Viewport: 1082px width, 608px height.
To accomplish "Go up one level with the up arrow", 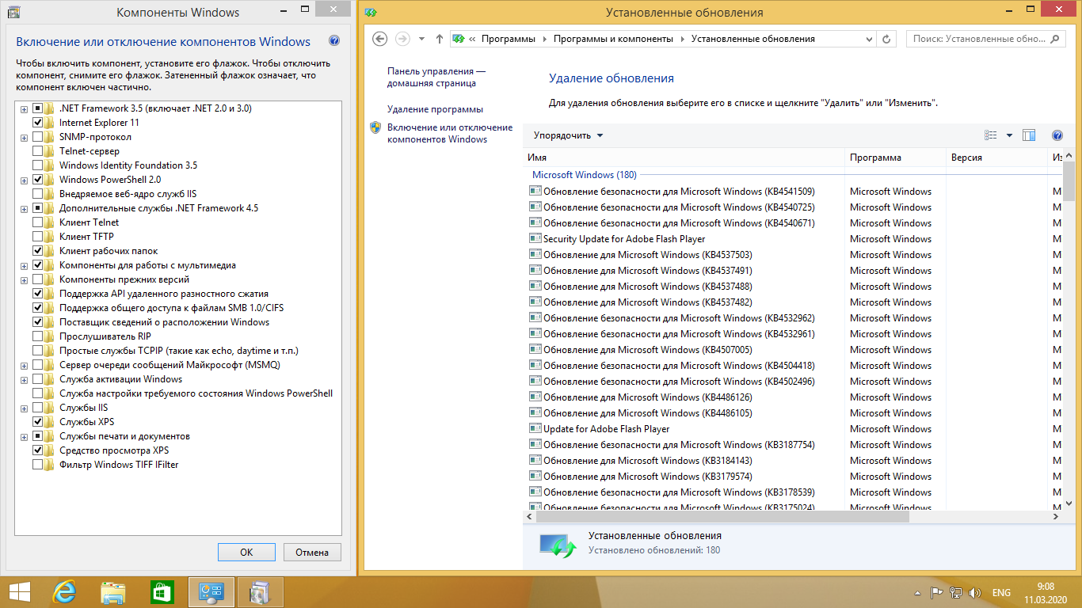I will click(440, 38).
